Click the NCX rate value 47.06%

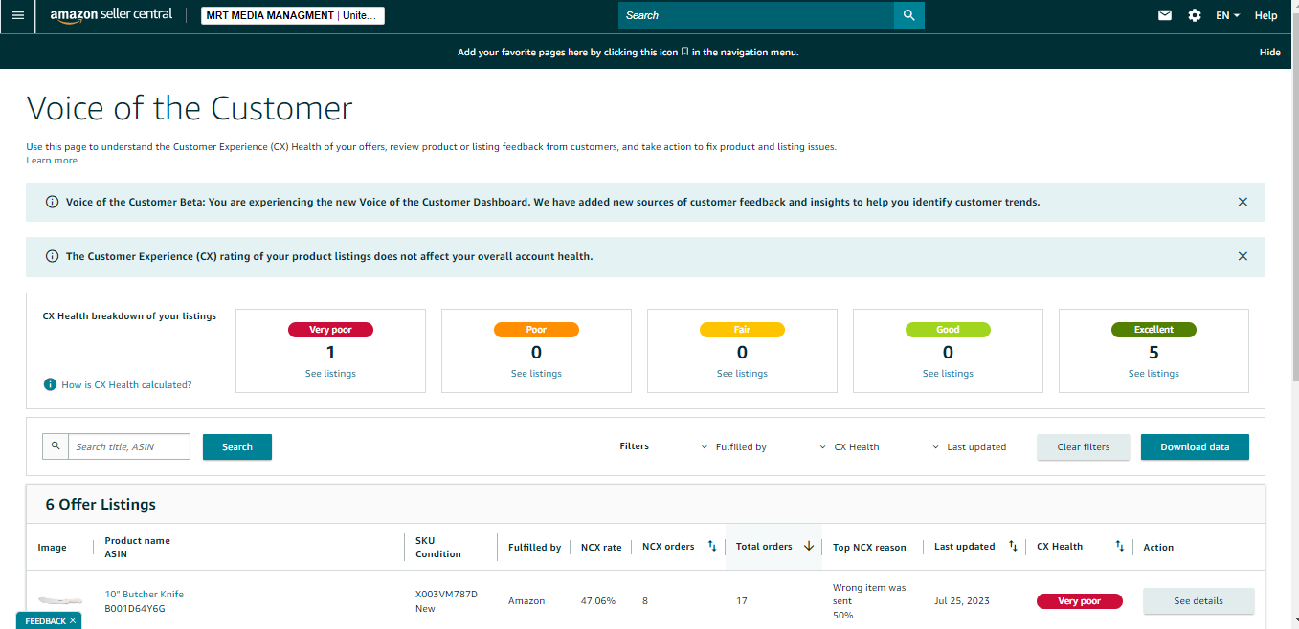pyautogui.click(x=598, y=601)
